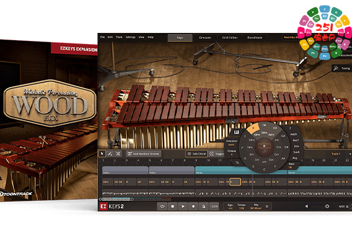Viewport: 352px width, 239px height.
Task: Choose the A chord on chord wheel
Action: pyautogui.click(x=242, y=147)
